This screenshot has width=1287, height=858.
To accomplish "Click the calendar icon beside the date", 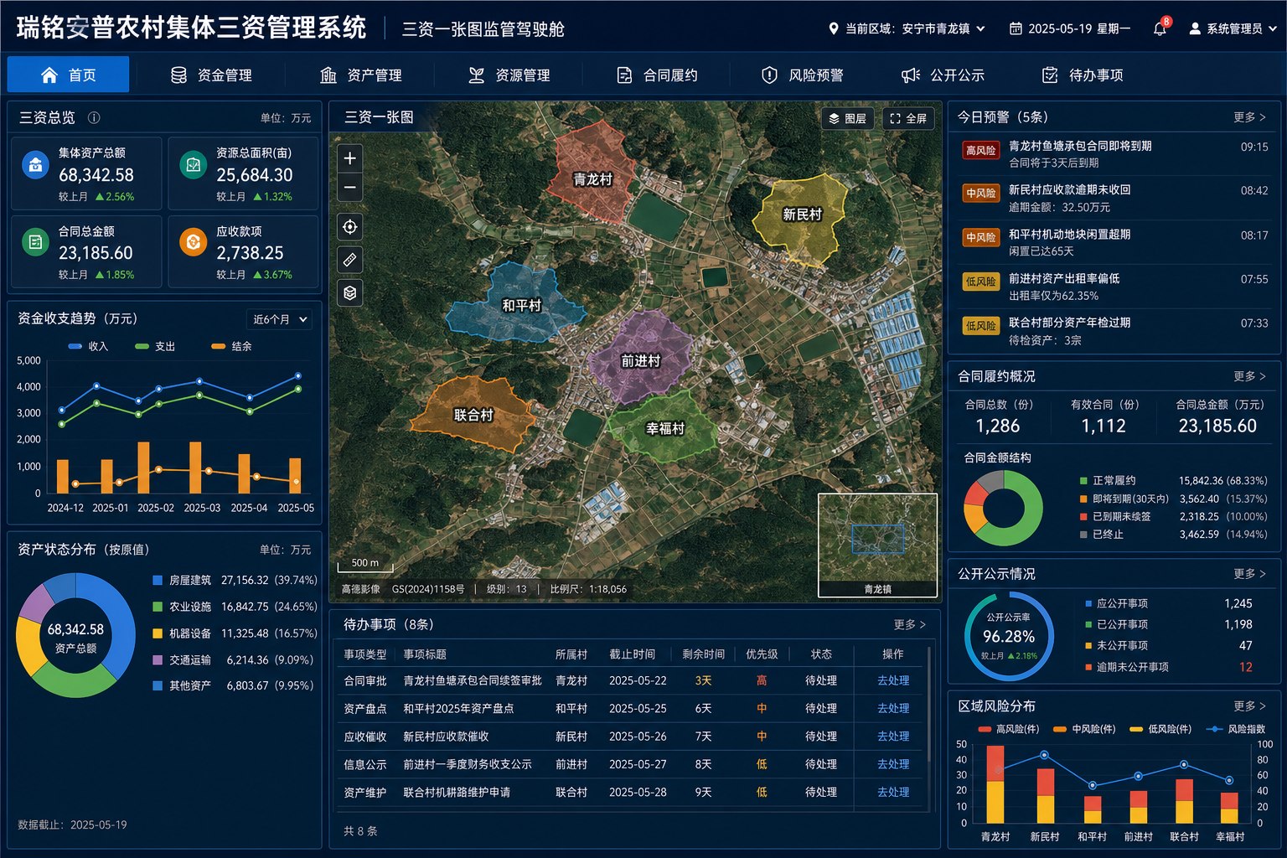I will tap(1016, 28).
